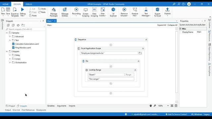Expand the Advanced folder

click(x=10, y=37)
